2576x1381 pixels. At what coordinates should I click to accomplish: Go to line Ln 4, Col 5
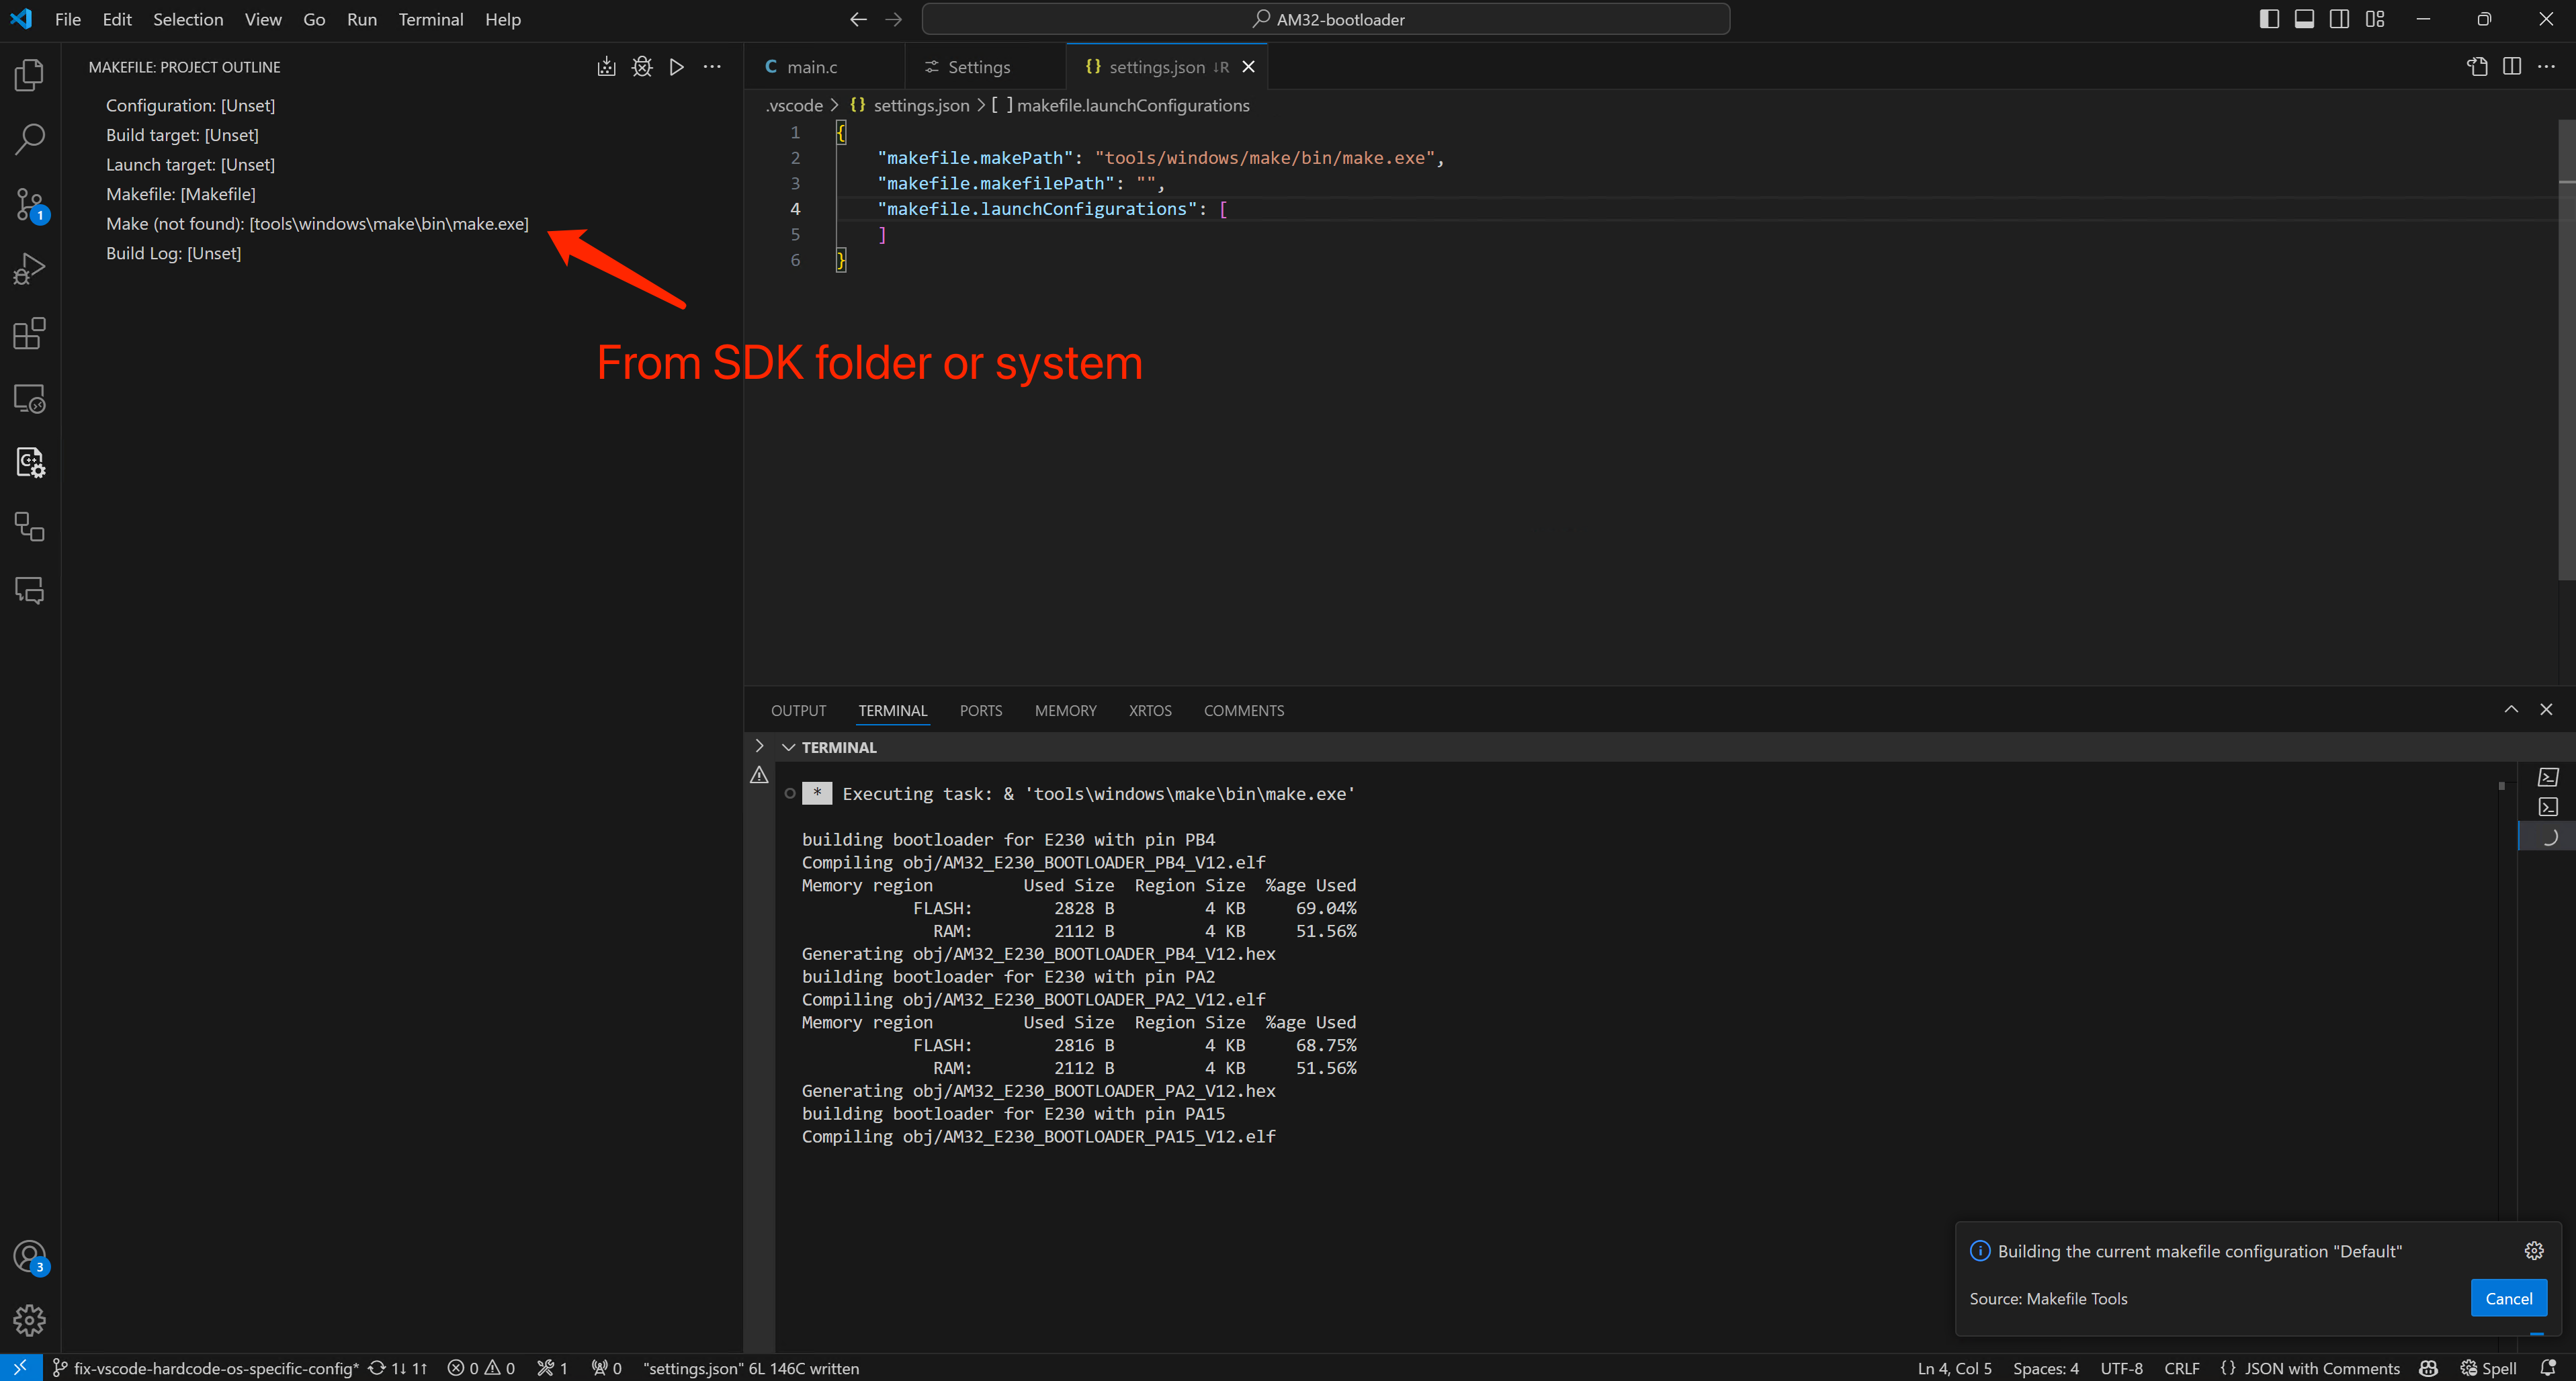1954,1368
